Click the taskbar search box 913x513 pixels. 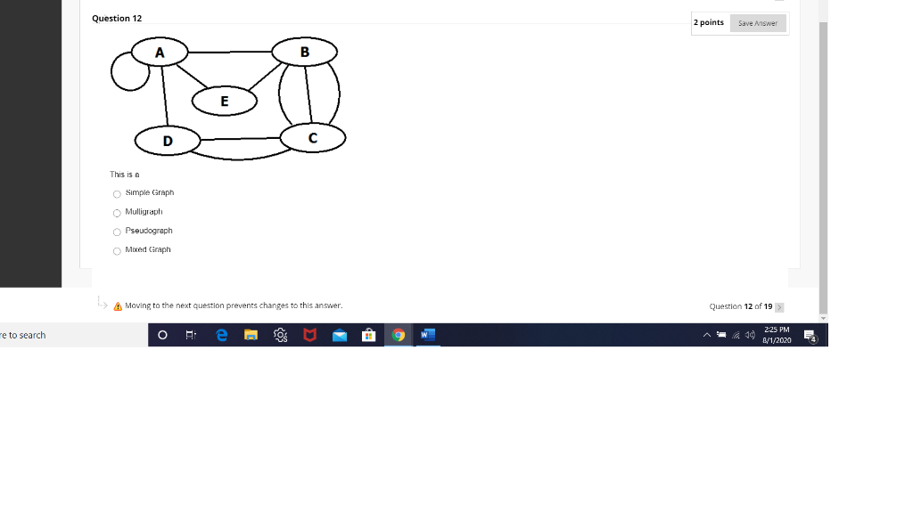(73, 335)
